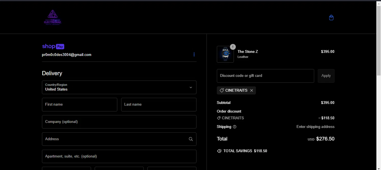Viewport: 381px width, 170px height.
Task: Click The Stone Z product name
Action: click(x=248, y=52)
